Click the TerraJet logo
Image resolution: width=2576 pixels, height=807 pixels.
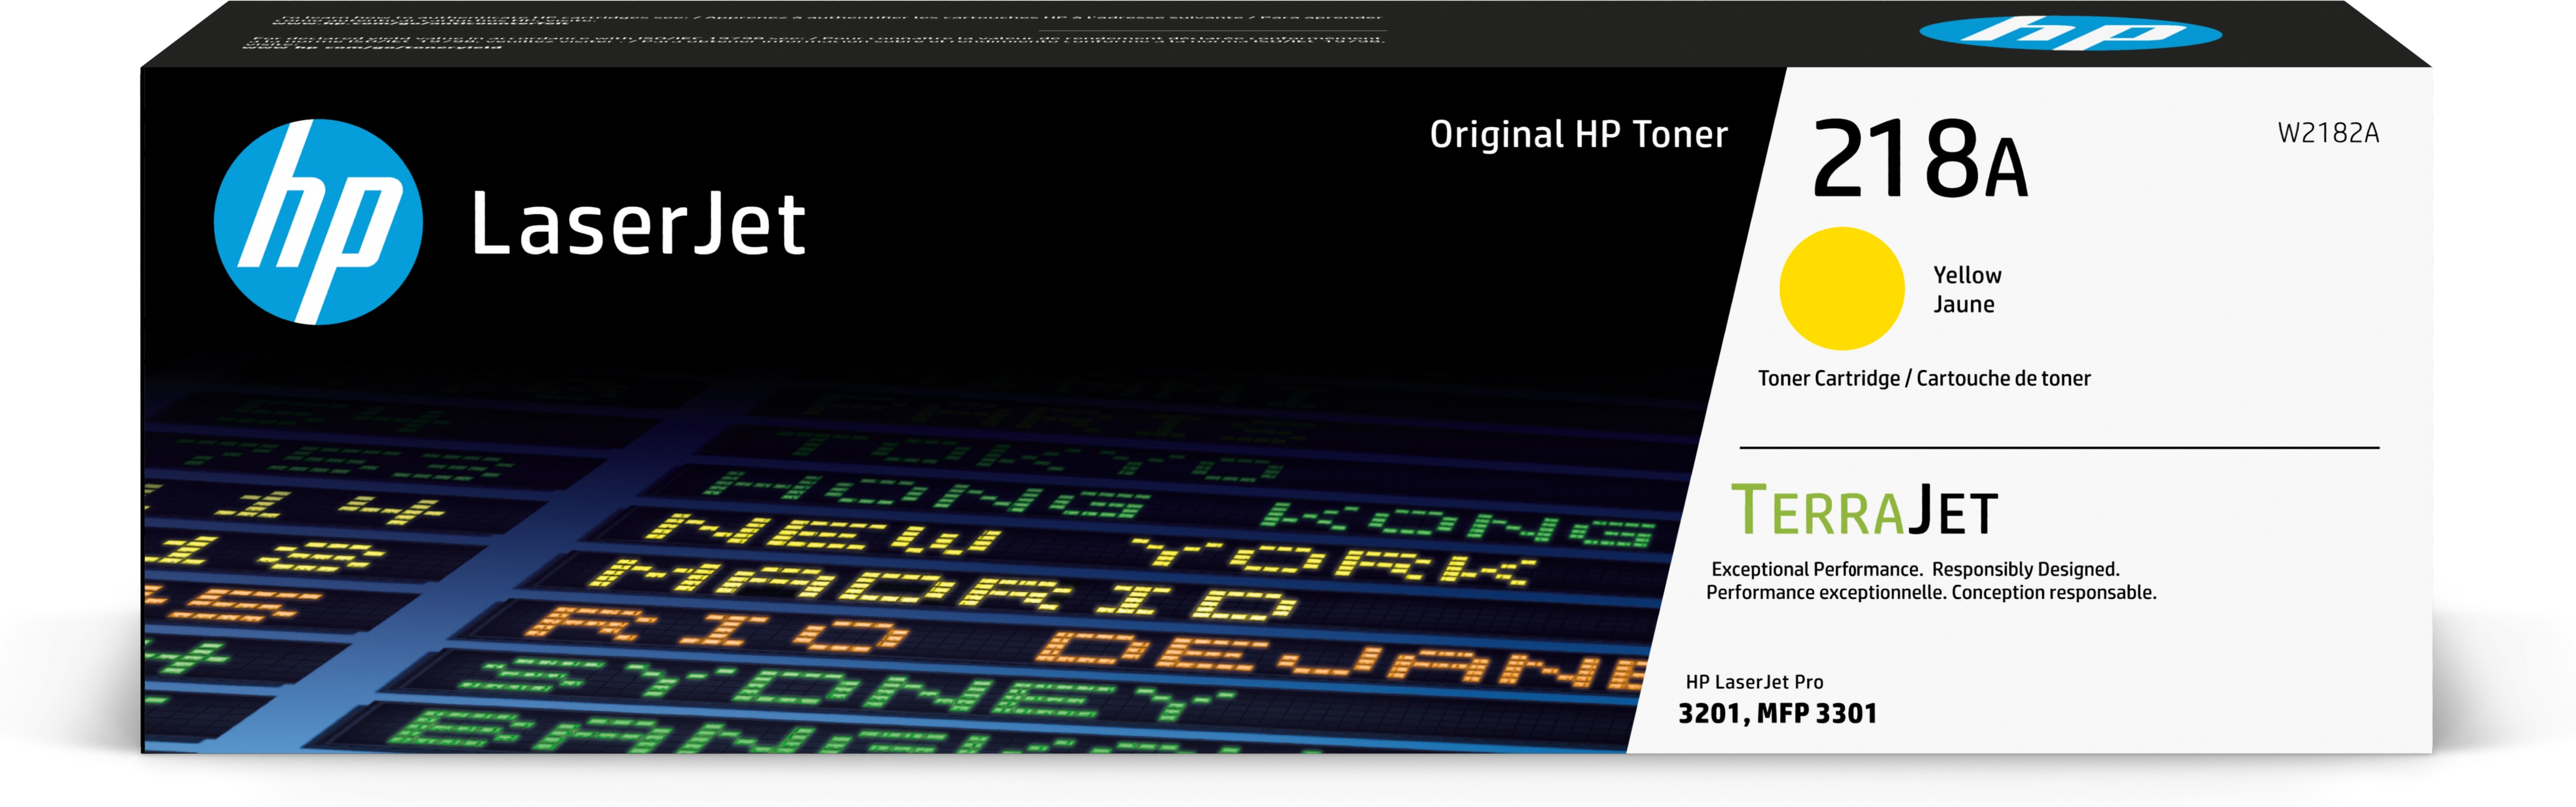tap(1864, 510)
